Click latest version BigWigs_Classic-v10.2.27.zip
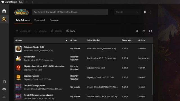 pos(100,77)
